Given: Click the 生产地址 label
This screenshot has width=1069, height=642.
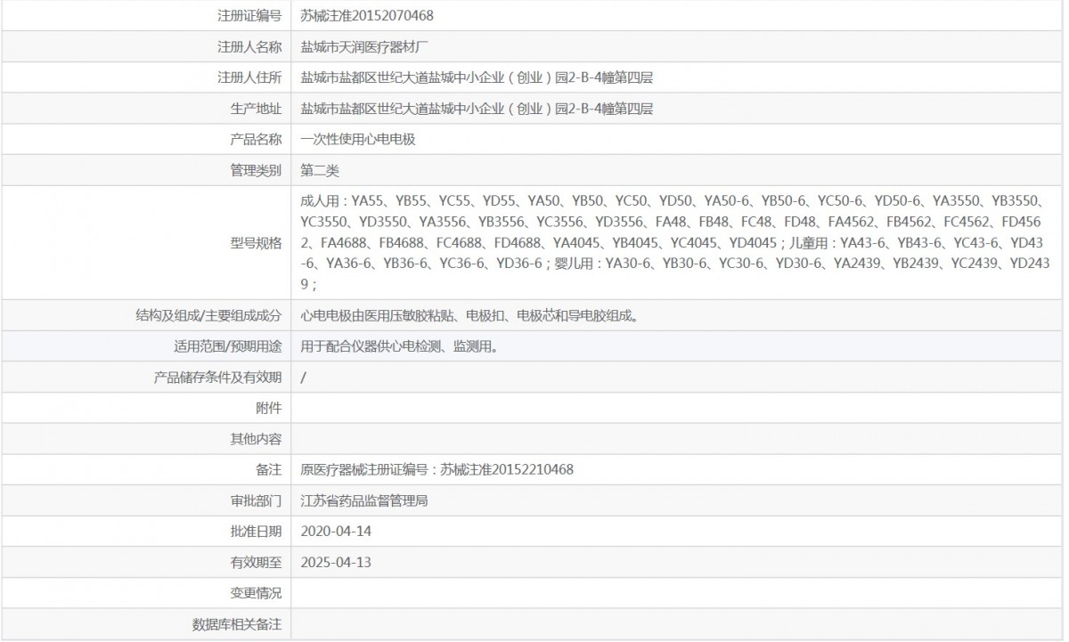Looking at the screenshot, I should pos(256,109).
